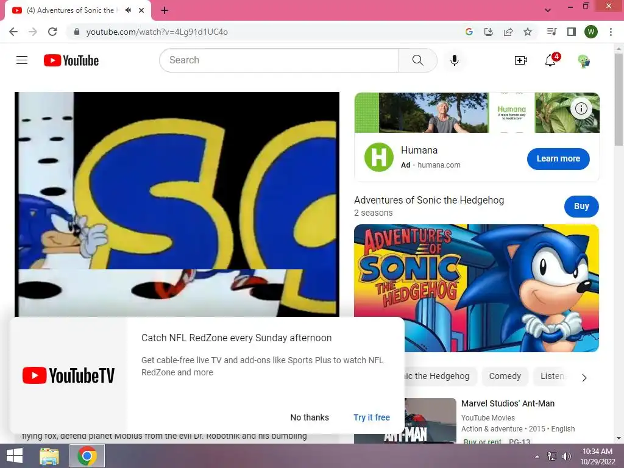Open the humana.com ad link
The width and height of the screenshot is (624, 468).
click(x=439, y=165)
